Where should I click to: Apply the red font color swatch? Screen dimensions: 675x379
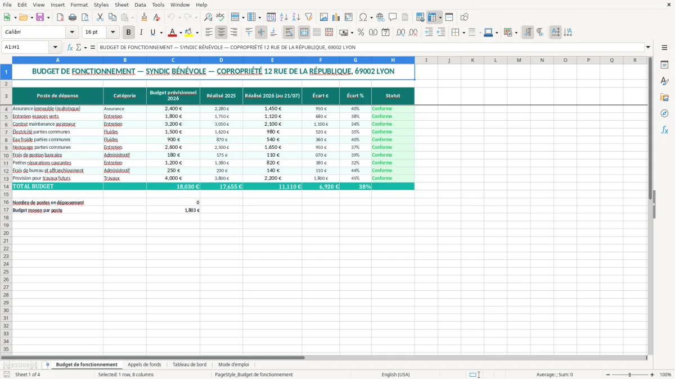(x=173, y=33)
